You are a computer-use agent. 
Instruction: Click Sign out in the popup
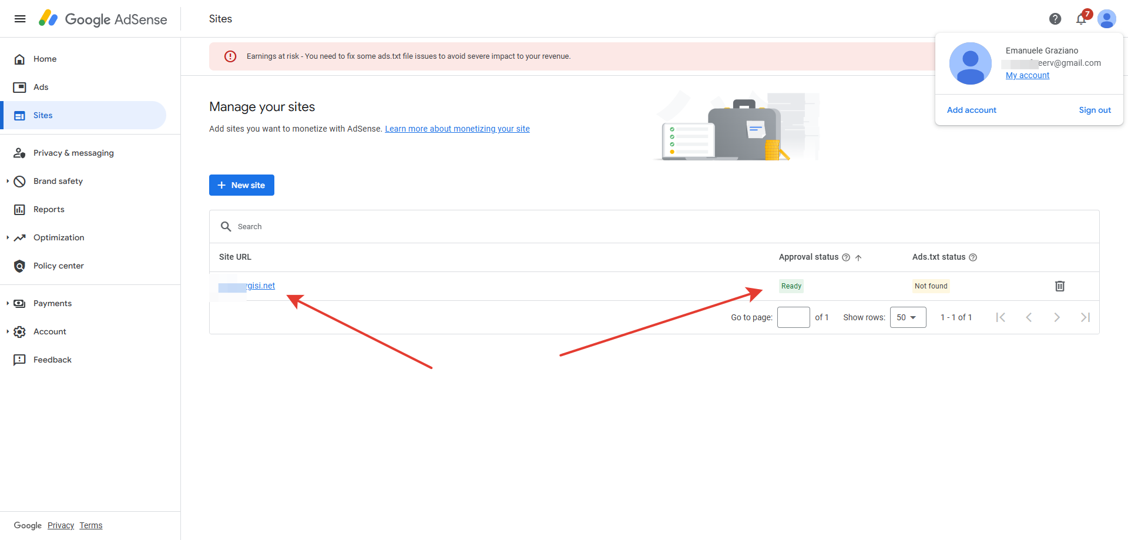[x=1095, y=110]
